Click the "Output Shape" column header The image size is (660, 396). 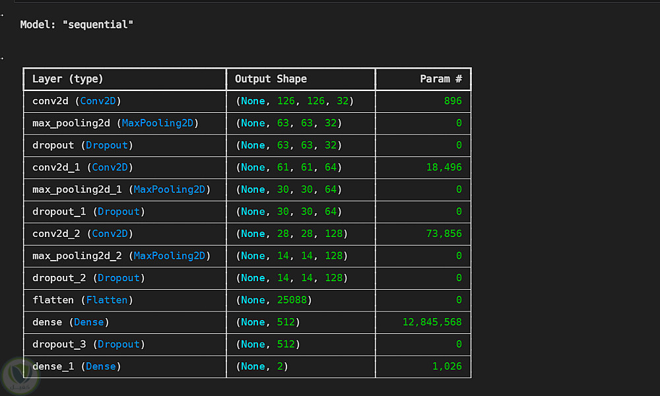[x=271, y=79]
